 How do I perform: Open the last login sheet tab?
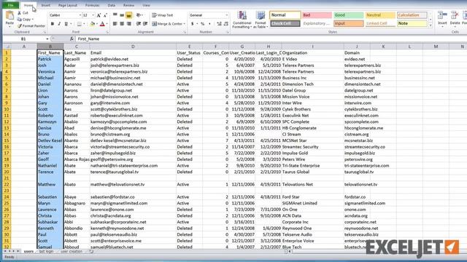tap(46, 251)
